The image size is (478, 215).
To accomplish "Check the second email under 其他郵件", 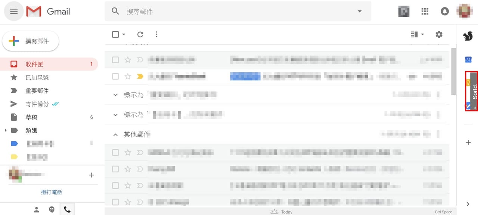I will pyautogui.click(x=115, y=169).
